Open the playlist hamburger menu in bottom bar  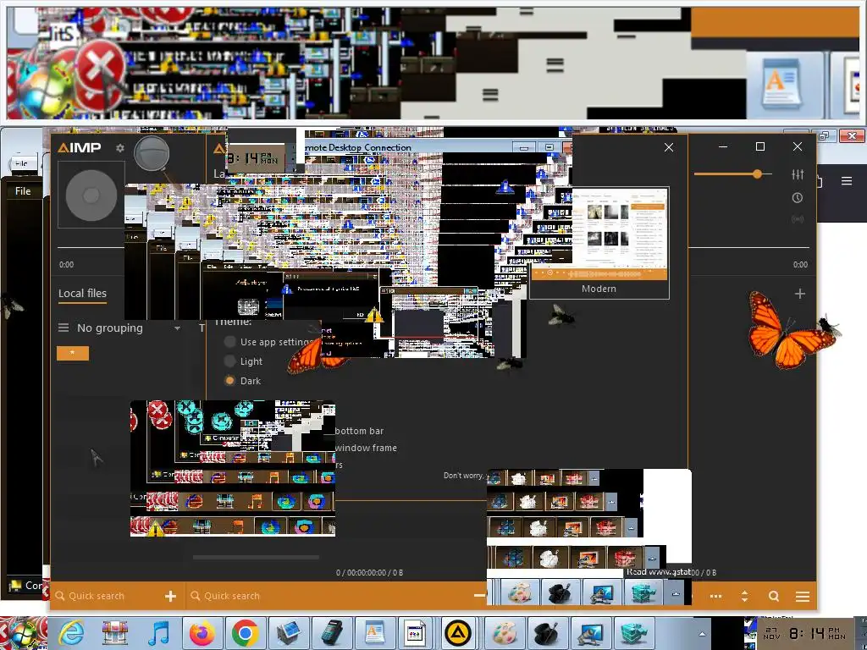click(803, 597)
